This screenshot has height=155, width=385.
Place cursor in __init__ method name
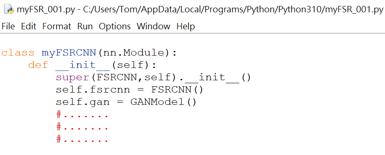click(83, 65)
